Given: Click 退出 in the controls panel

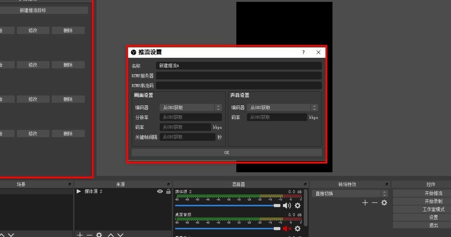Looking at the screenshot, I should click(422, 225).
